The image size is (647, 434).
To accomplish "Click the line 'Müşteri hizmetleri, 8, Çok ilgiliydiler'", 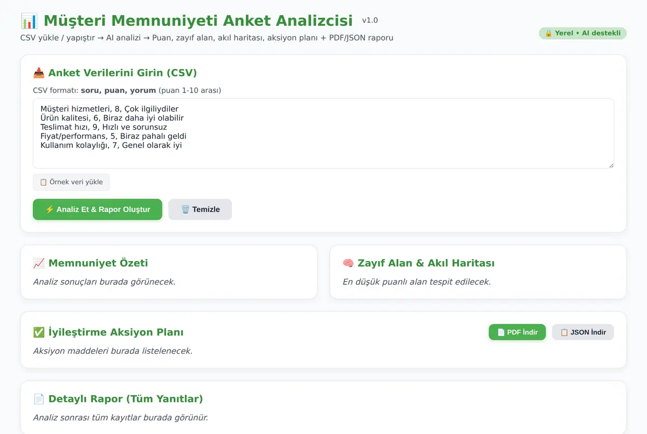I will pos(109,109).
